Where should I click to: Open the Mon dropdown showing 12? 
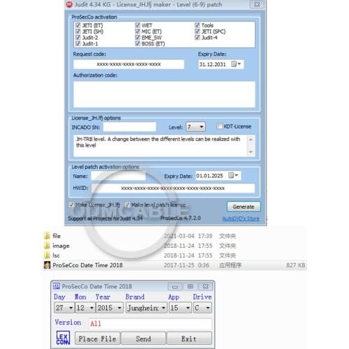pyautogui.click(x=85, y=308)
